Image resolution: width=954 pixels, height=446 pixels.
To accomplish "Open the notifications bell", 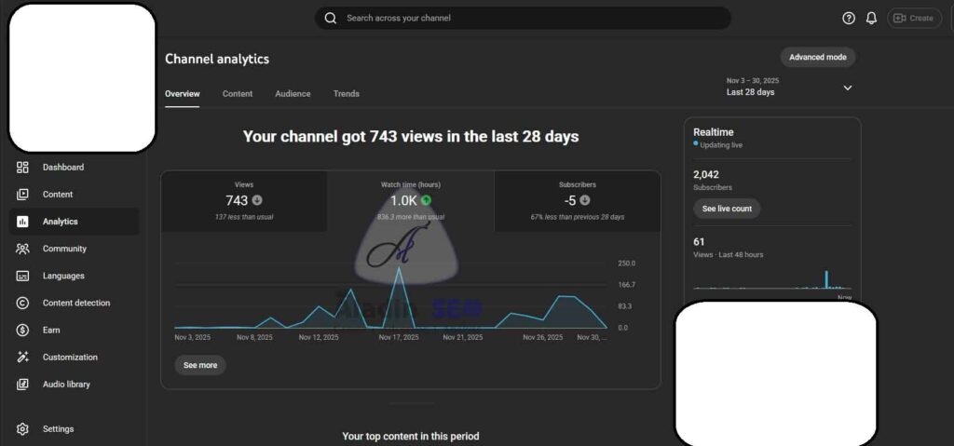I will 871,18.
